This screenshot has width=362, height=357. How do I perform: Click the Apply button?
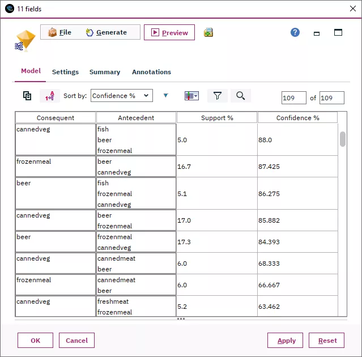pyautogui.click(x=286, y=341)
